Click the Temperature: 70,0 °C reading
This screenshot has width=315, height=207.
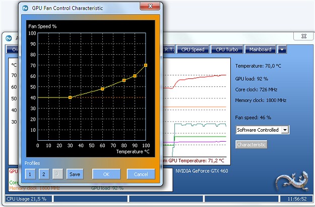258,66
